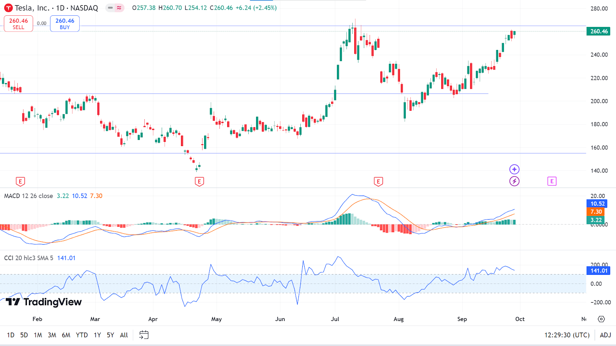Click the green histogram 3.22 value label
616x346 pixels.
pos(596,220)
